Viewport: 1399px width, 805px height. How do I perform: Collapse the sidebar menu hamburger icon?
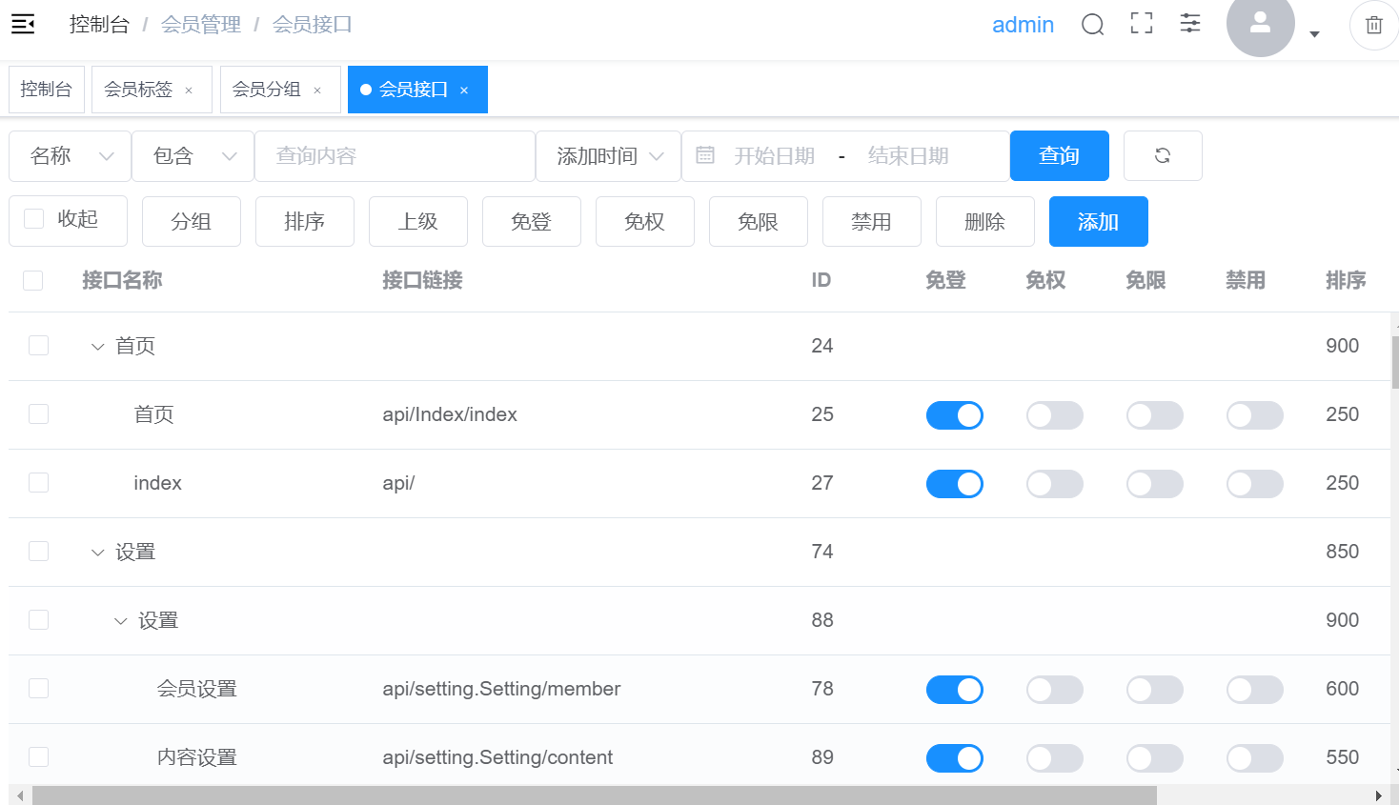[23, 25]
